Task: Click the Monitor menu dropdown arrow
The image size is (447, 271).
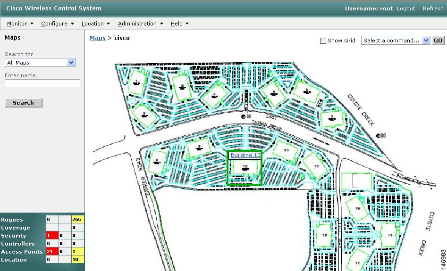Action: [32, 24]
